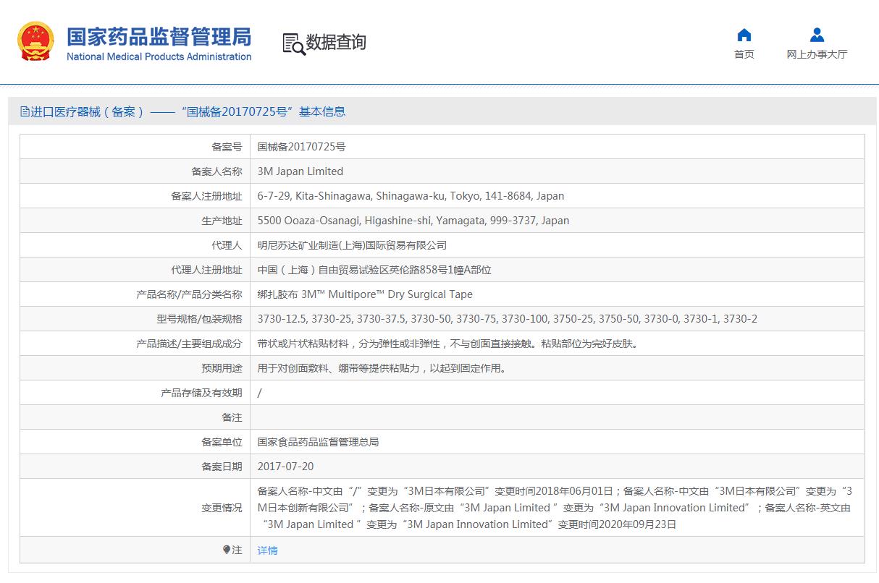Select the 产品名称/产品分类名称 label
The height and width of the screenshot is (583, 879).
pos(189,294)
